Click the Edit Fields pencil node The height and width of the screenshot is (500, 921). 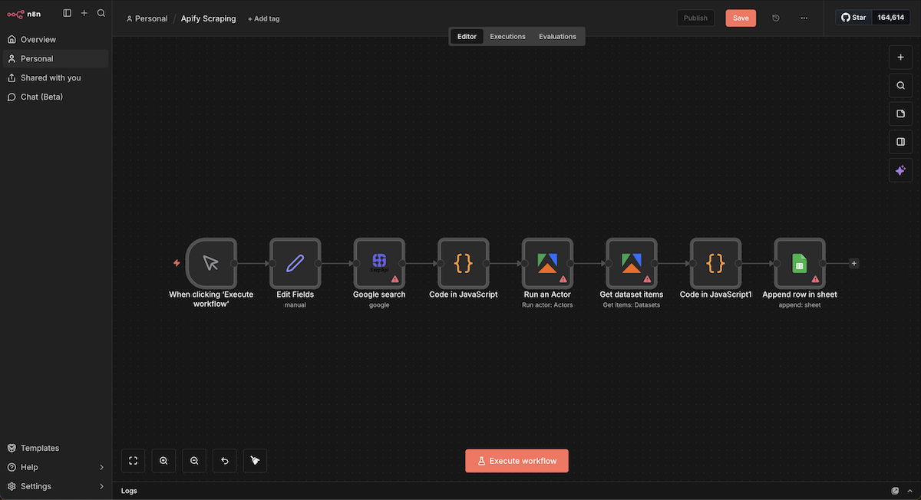point(295,263)
